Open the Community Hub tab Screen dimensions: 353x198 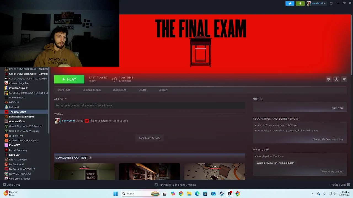tap(92, 90)
